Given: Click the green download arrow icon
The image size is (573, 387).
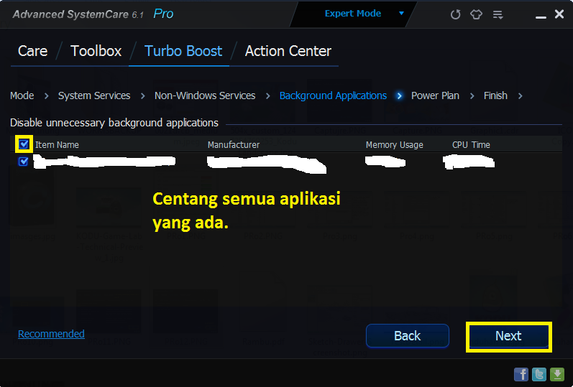Looking at the screenshot, I should point(557,374).
